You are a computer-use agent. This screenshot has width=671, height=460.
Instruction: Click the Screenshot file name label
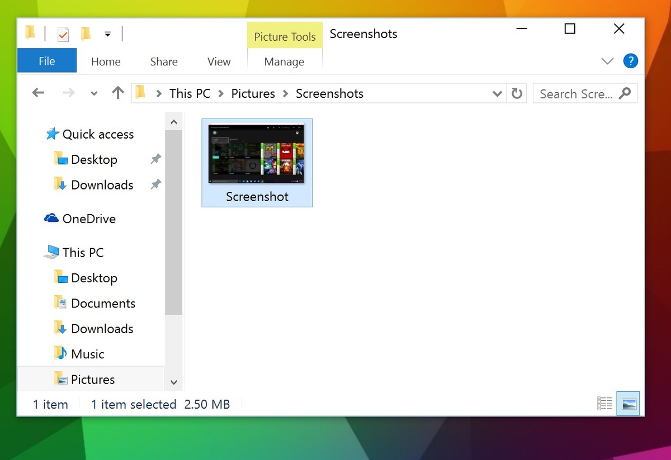[257, 197]
